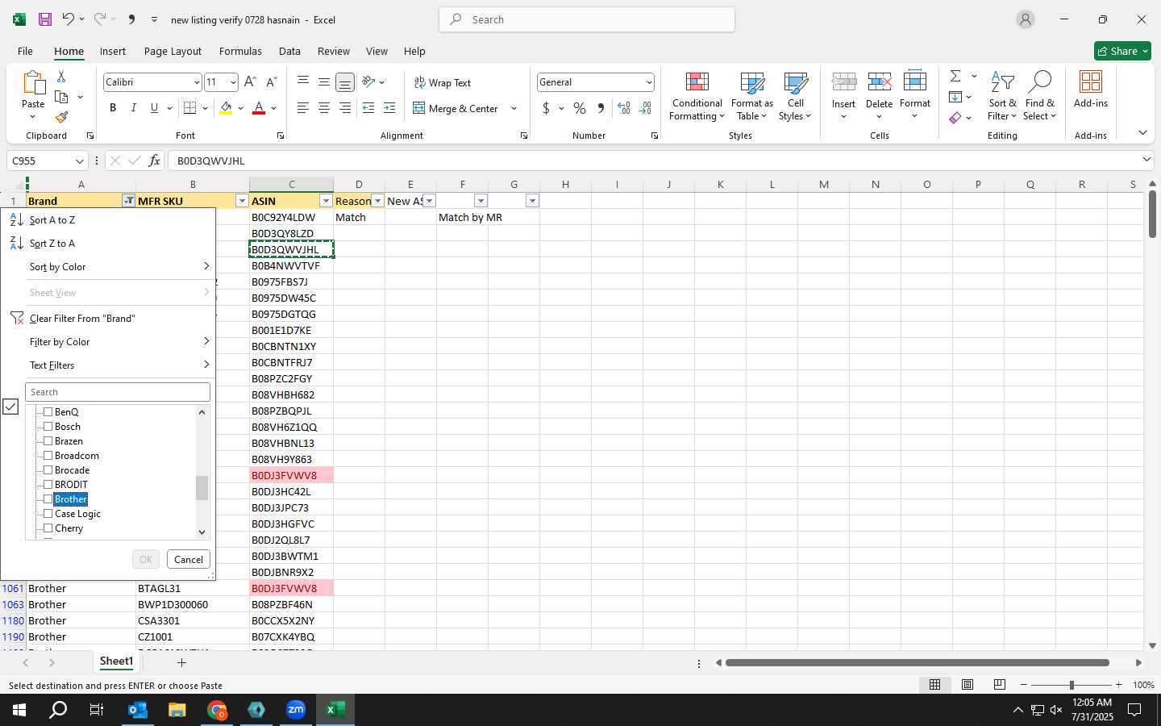Click the Fill Color bucket swatch

coord(226,108)
